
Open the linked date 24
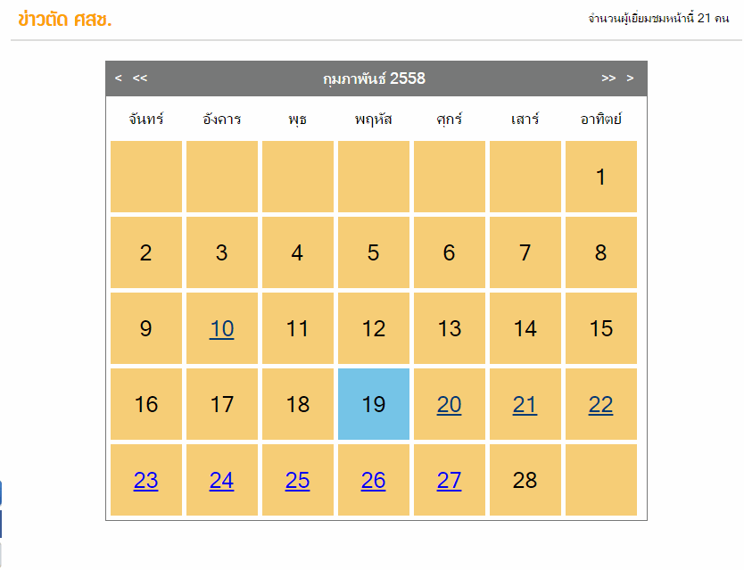[x=221, y=481]
